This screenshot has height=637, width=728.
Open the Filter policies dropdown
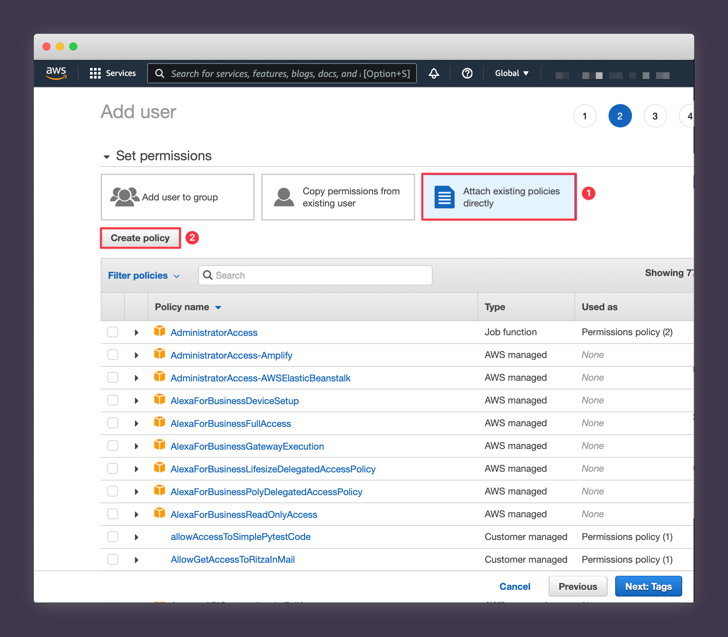(144, 275)
